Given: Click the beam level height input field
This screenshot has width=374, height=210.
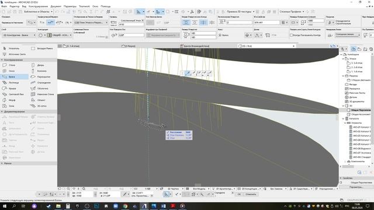Looking at the screenshot, I should 131,24.
